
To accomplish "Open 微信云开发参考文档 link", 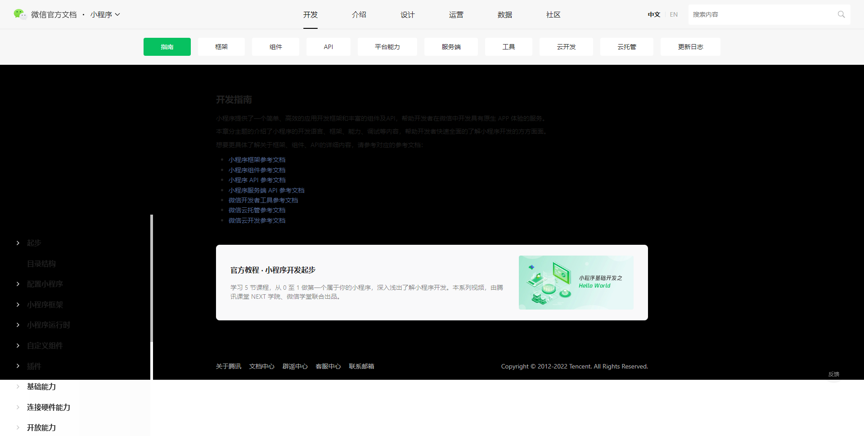I will click(x=257, y=220).
